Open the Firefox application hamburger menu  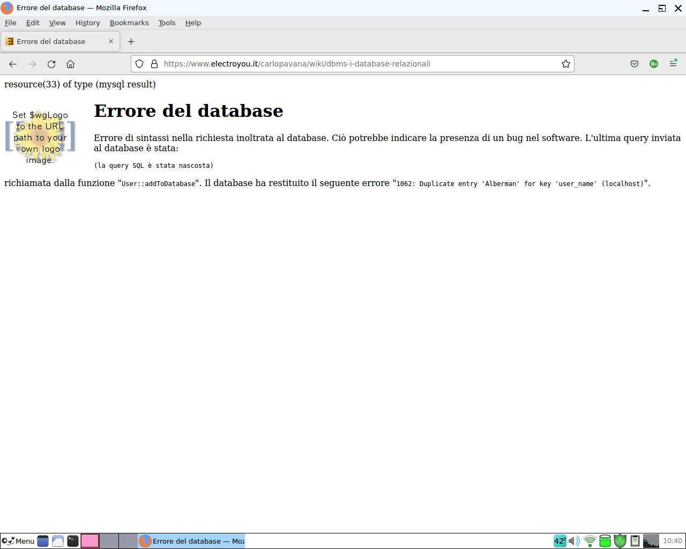pos(673,64)
